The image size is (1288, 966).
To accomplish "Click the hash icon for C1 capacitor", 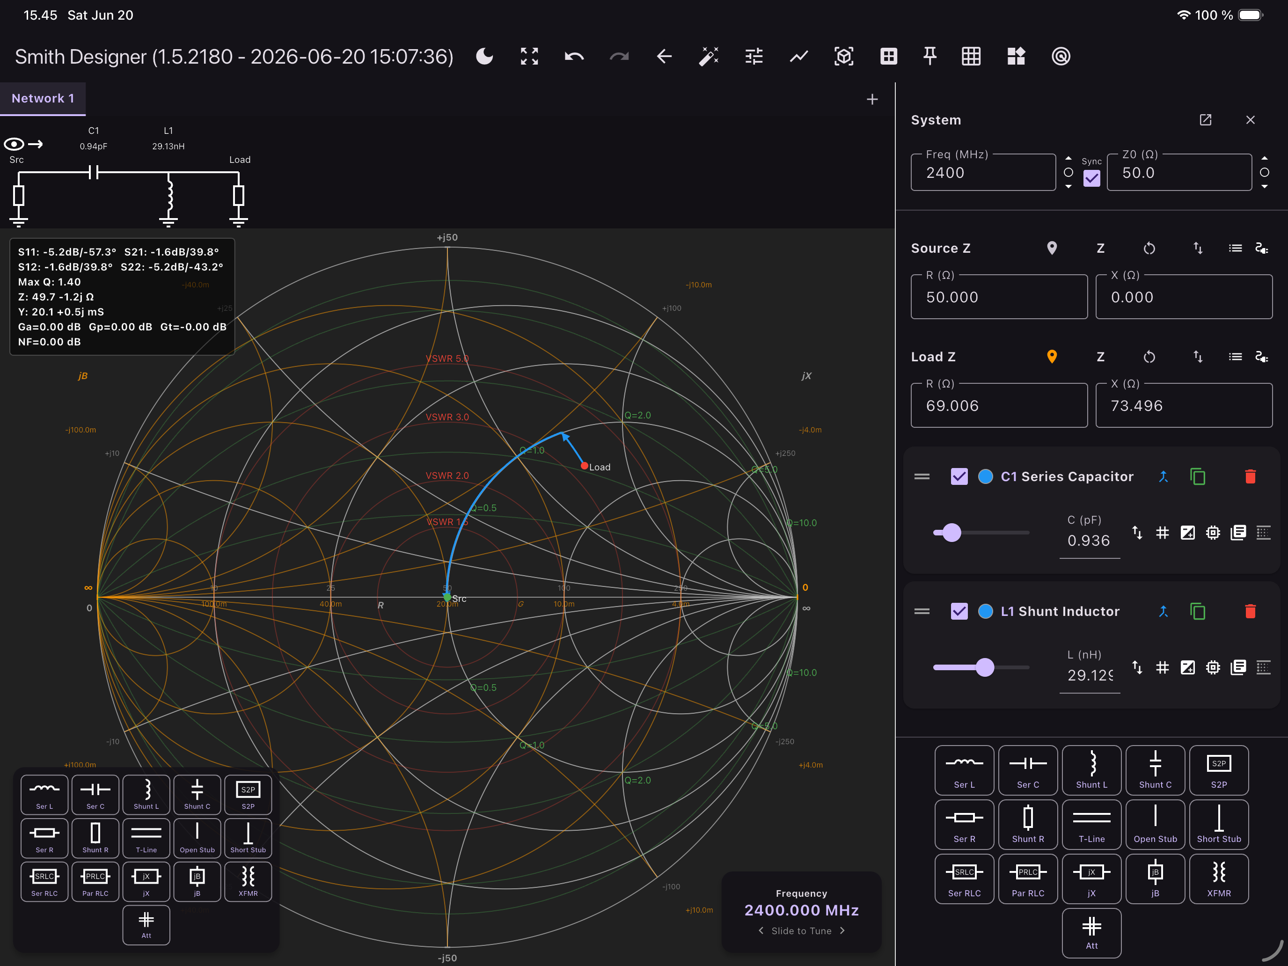I will coord(1162,532).
